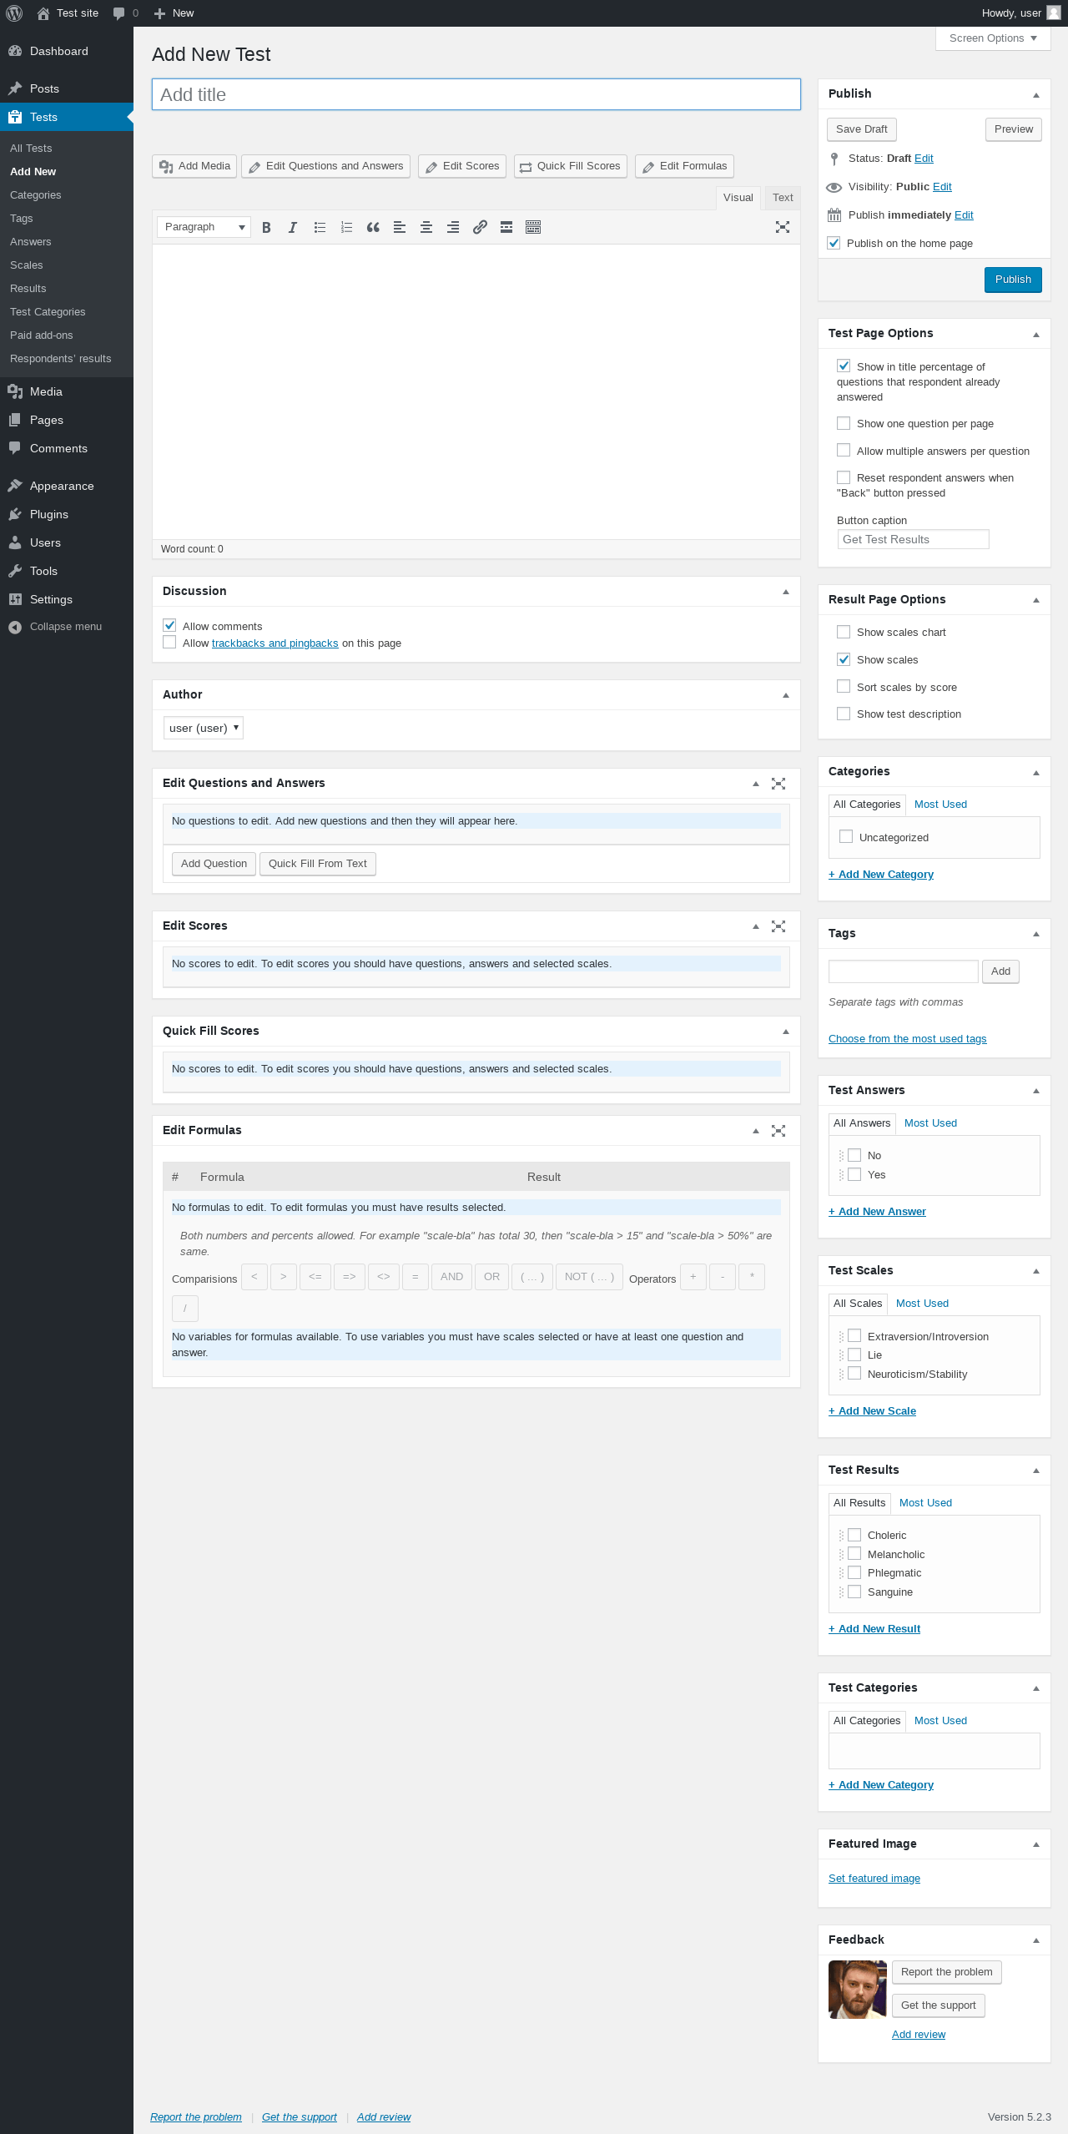Viewport: 1068px width, 2134px height.
Task: Open distraction-free fullscreen editor mode
Action: (x=783, y=227)
